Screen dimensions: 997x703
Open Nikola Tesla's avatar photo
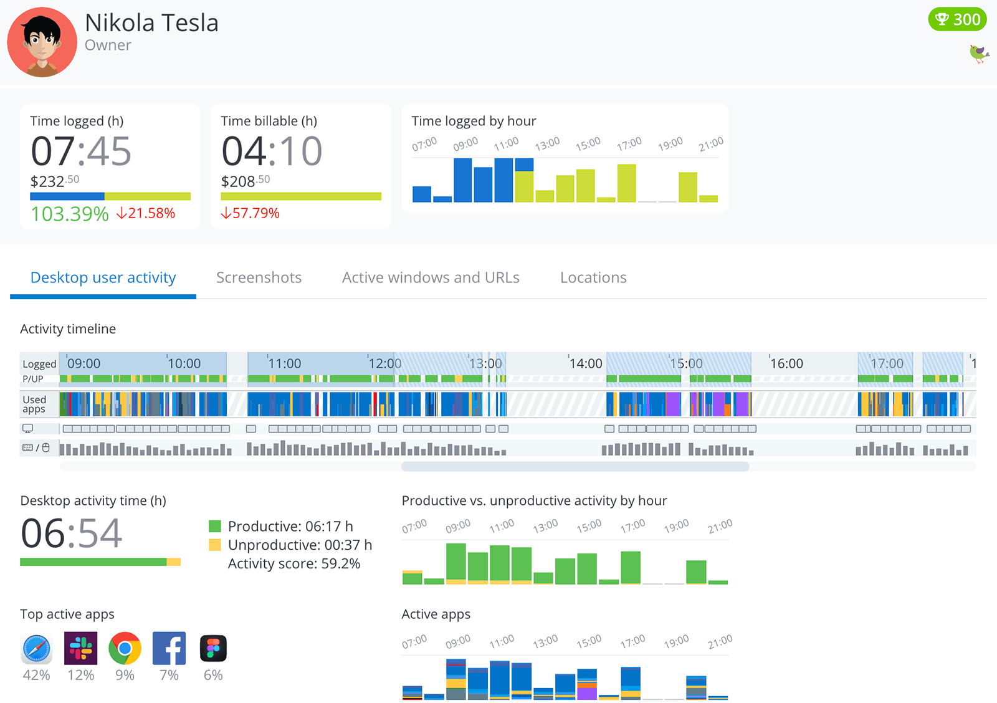click(41, 41)
